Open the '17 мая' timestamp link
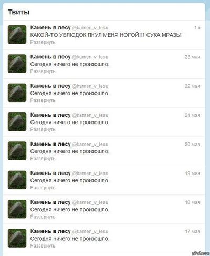This screenshot has width=210, height=256. [193, 231]
